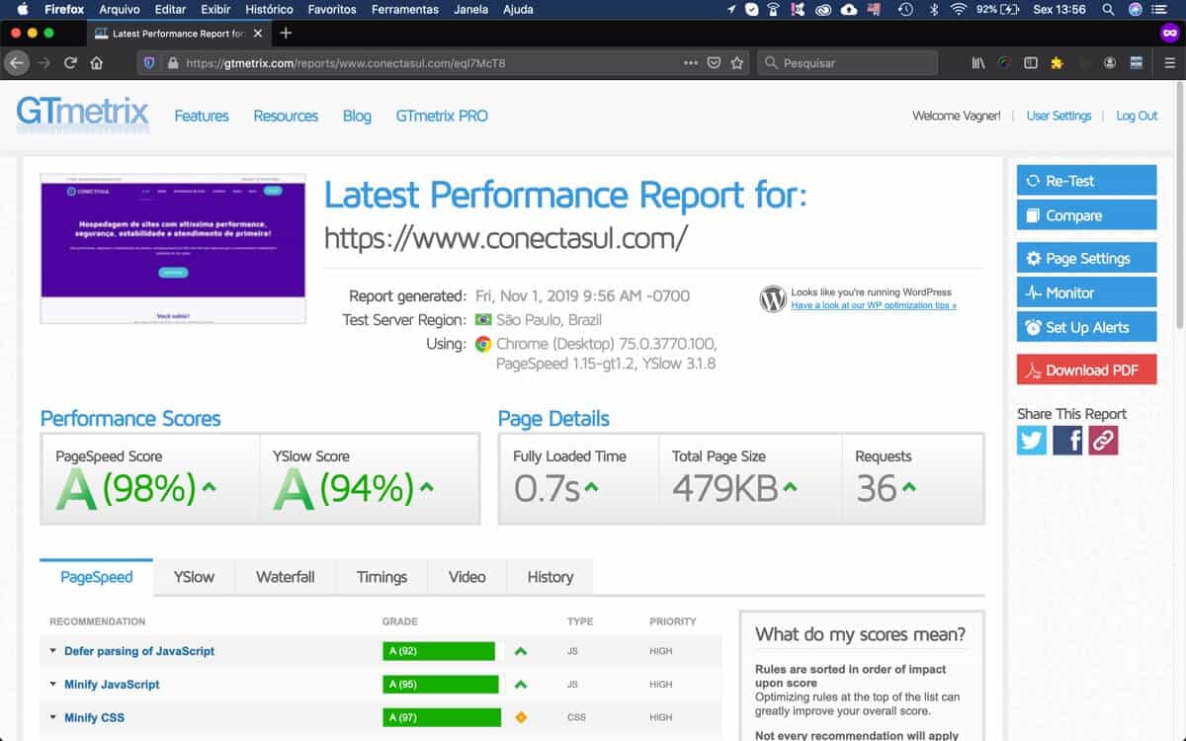Open the Resources nav link
The height and width of the screenshot is (741, 1186).
tap(286, 116)
